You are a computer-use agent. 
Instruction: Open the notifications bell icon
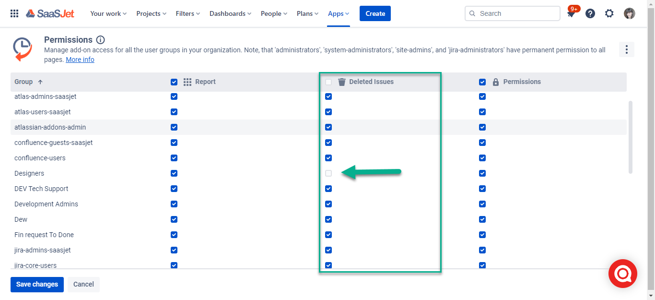point(571,14)
